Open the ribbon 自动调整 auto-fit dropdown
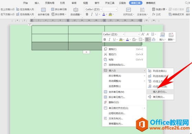The width and height of the screenshot is (192, 134). (76, 14)
